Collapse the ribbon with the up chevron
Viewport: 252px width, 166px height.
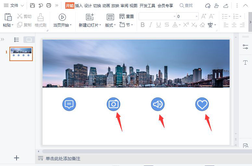point(246,6)
